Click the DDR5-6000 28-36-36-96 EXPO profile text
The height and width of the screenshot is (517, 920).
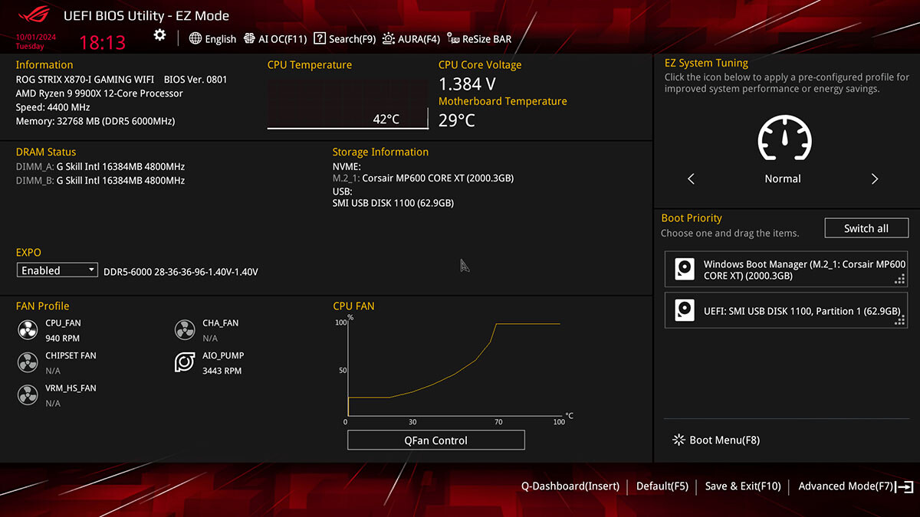pos(181,272)
